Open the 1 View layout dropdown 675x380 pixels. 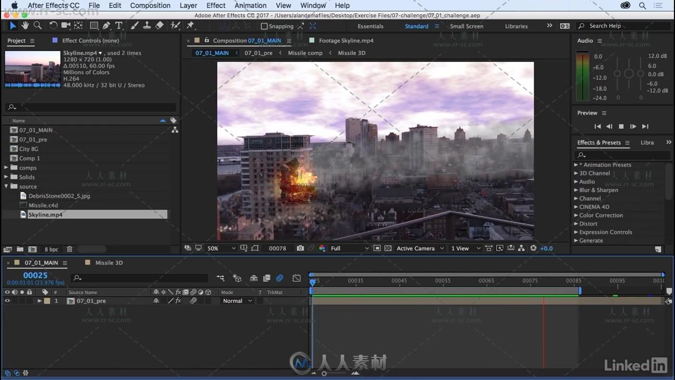click(466, 248)
